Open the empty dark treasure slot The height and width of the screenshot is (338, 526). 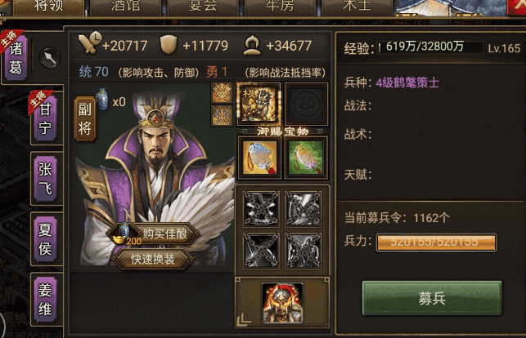306,104
